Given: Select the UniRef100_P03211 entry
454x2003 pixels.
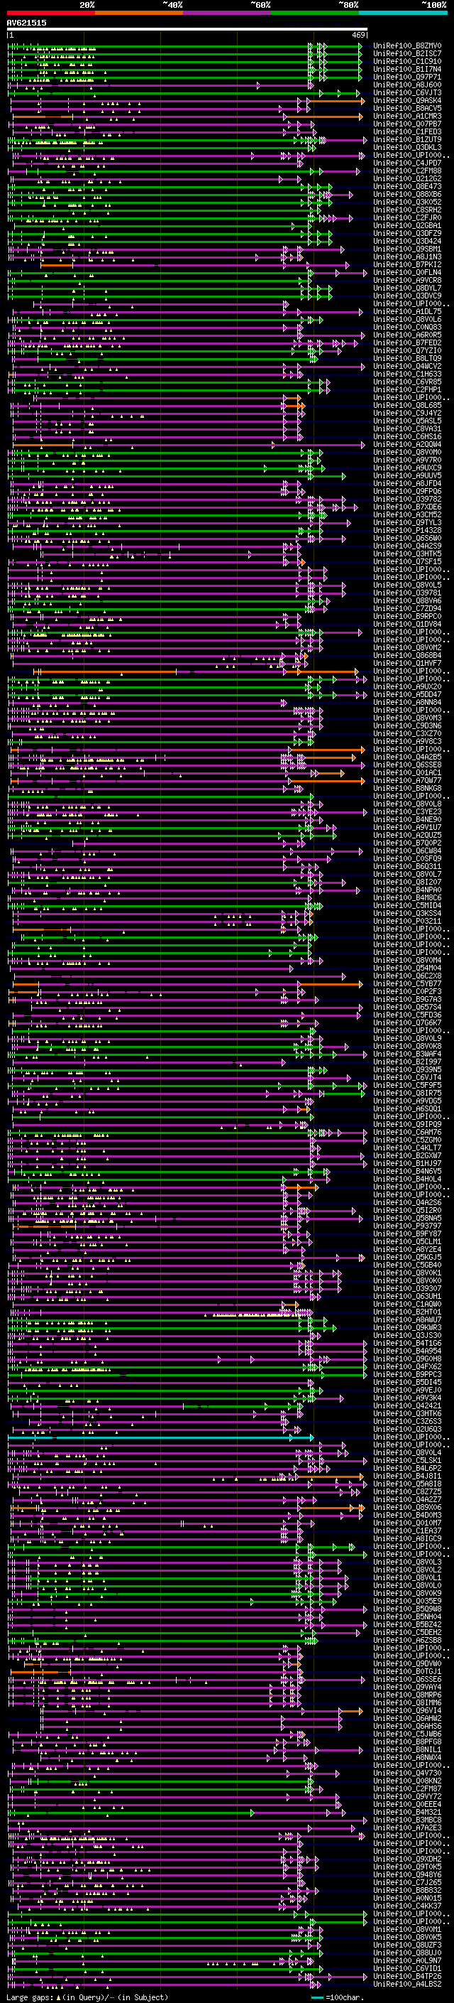Looking at the screenshot, I should 406,922.
